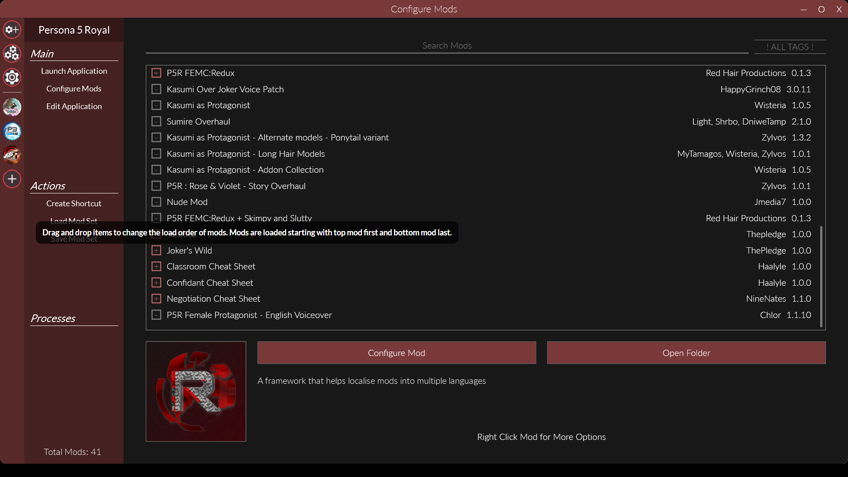Enable Kasumi Over Joker Voice Patch checkbox
The height and width of the screenshot is (477, 848).
(156, 89)
